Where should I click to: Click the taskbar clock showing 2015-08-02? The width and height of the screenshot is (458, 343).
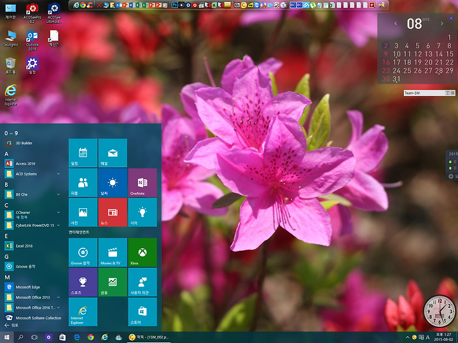coord(443,337)
